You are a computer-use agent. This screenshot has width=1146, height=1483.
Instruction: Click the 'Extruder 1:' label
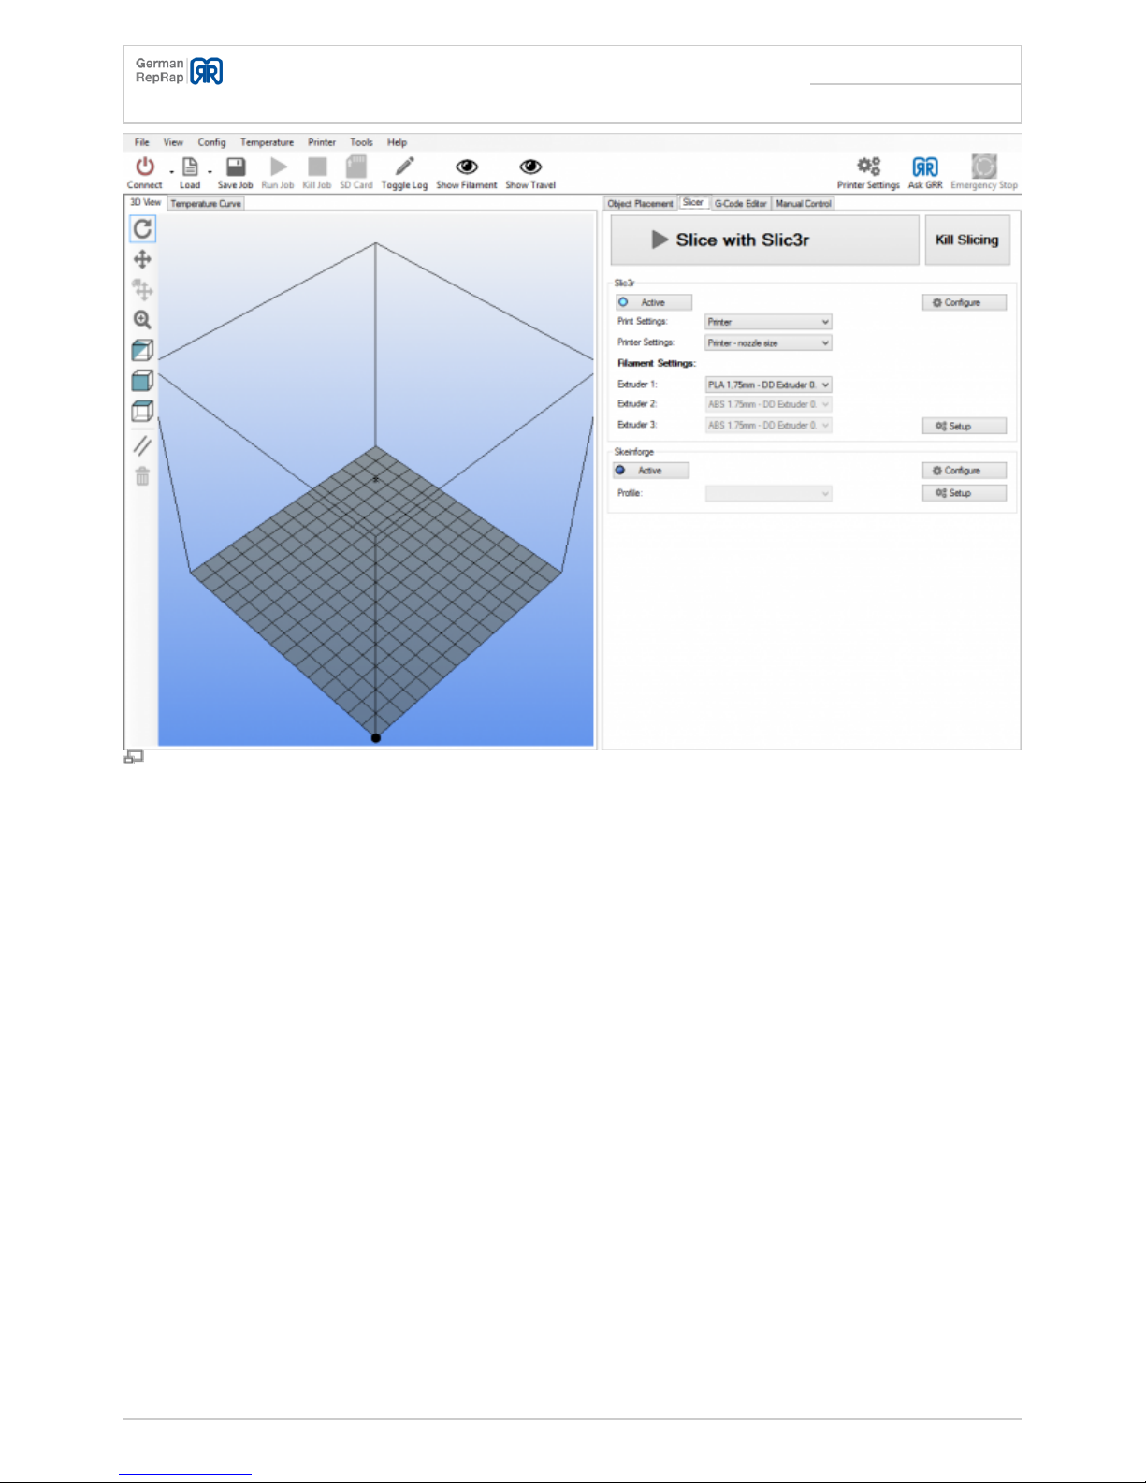point(637,385)
